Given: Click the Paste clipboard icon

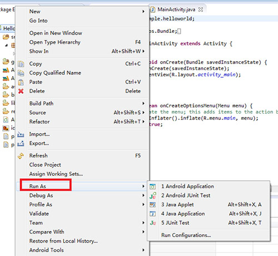Looking at the screenshot, I should point(21,82).
